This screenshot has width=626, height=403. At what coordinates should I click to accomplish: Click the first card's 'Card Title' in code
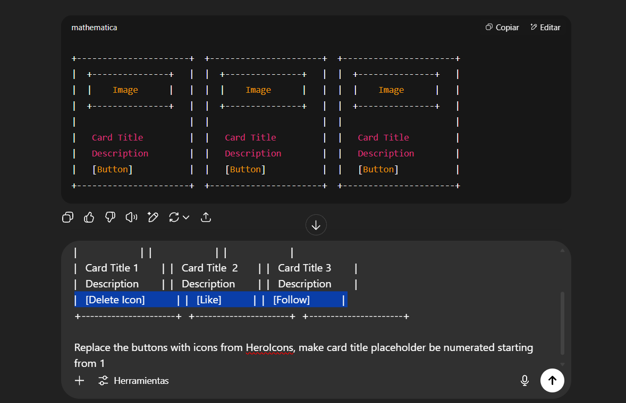click(117, 137)
